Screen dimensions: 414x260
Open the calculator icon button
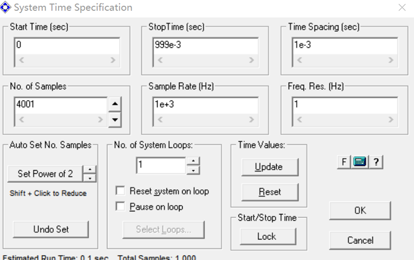[x=360, y=162]
